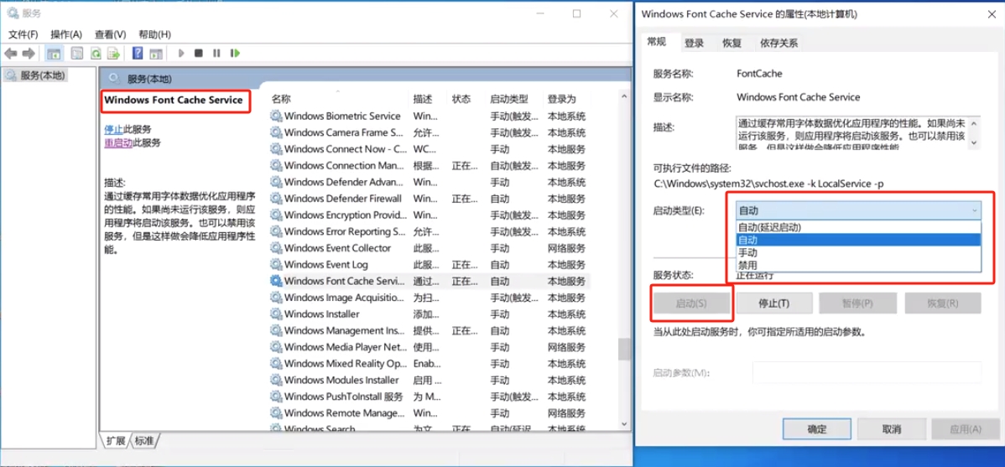Click the 取消 button
The height and width of the screenshot is (467, 1005).
(892, 429)
